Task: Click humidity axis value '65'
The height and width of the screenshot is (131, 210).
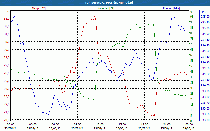Action: point(192,50)
